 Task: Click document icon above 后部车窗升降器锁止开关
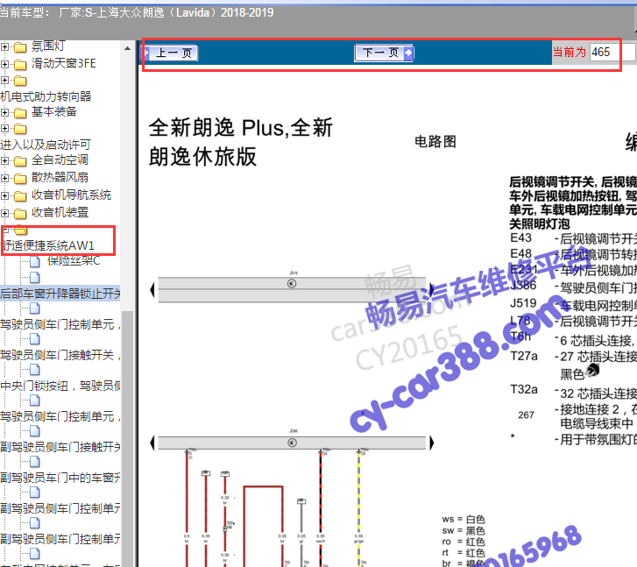tap(35, 278)
